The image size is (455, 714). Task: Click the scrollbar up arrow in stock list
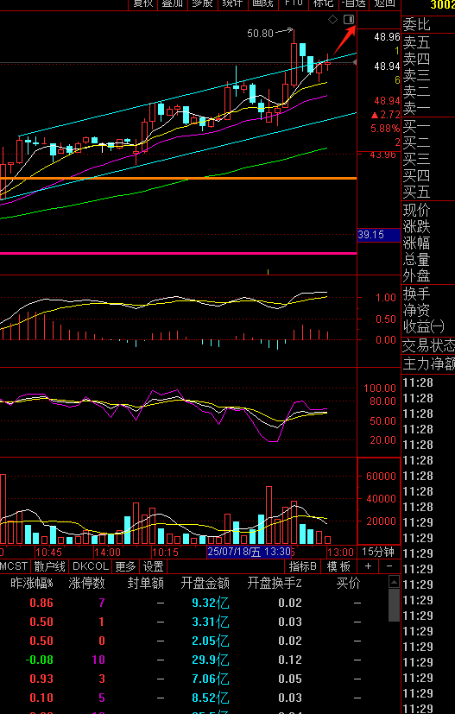coord(394,582)
